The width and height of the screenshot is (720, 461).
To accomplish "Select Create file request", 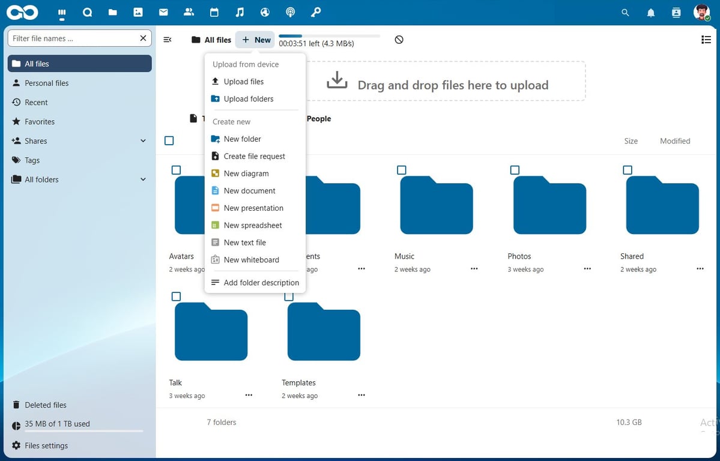I will pos(255,156).
